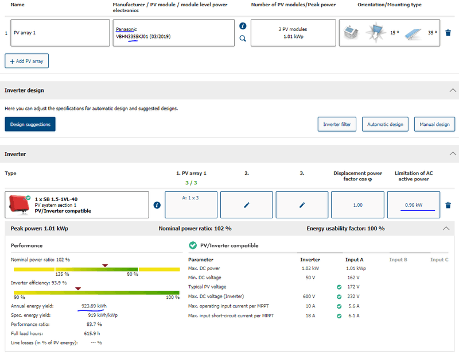This screenshot has height=354, width=459.
Task: Click the PV module info icon
Action: 243,26
